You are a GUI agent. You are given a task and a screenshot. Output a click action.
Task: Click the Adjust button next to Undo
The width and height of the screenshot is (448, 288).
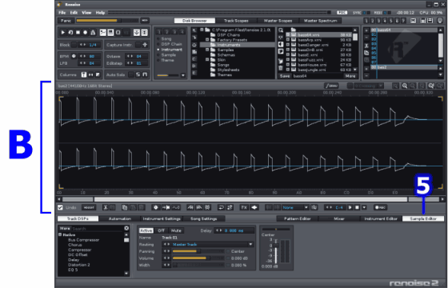tap(89, 207)
